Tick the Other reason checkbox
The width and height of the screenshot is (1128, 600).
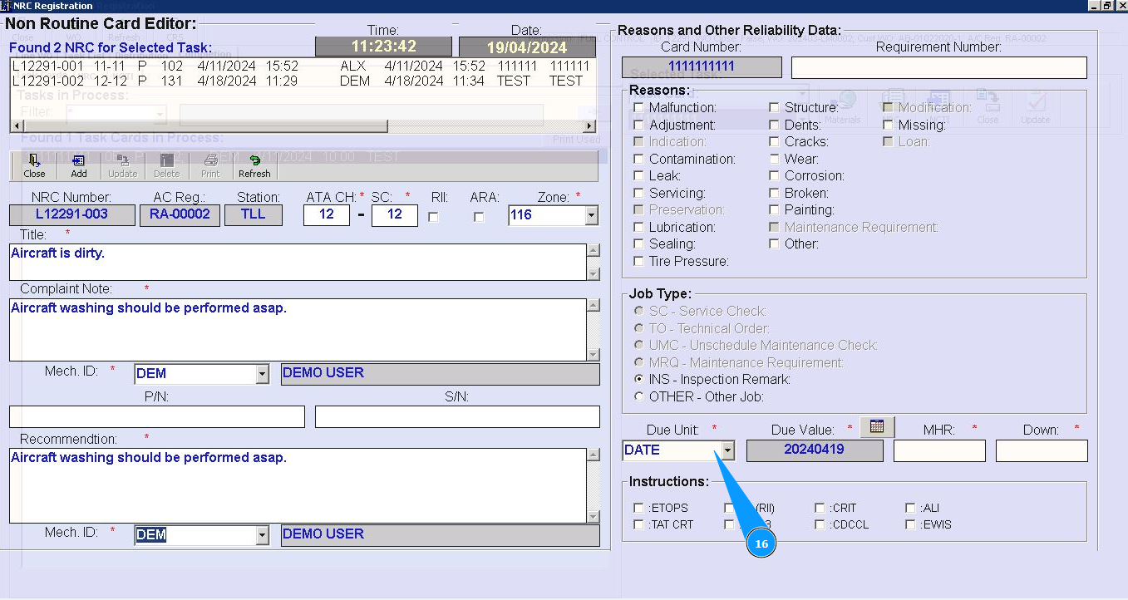774,243
